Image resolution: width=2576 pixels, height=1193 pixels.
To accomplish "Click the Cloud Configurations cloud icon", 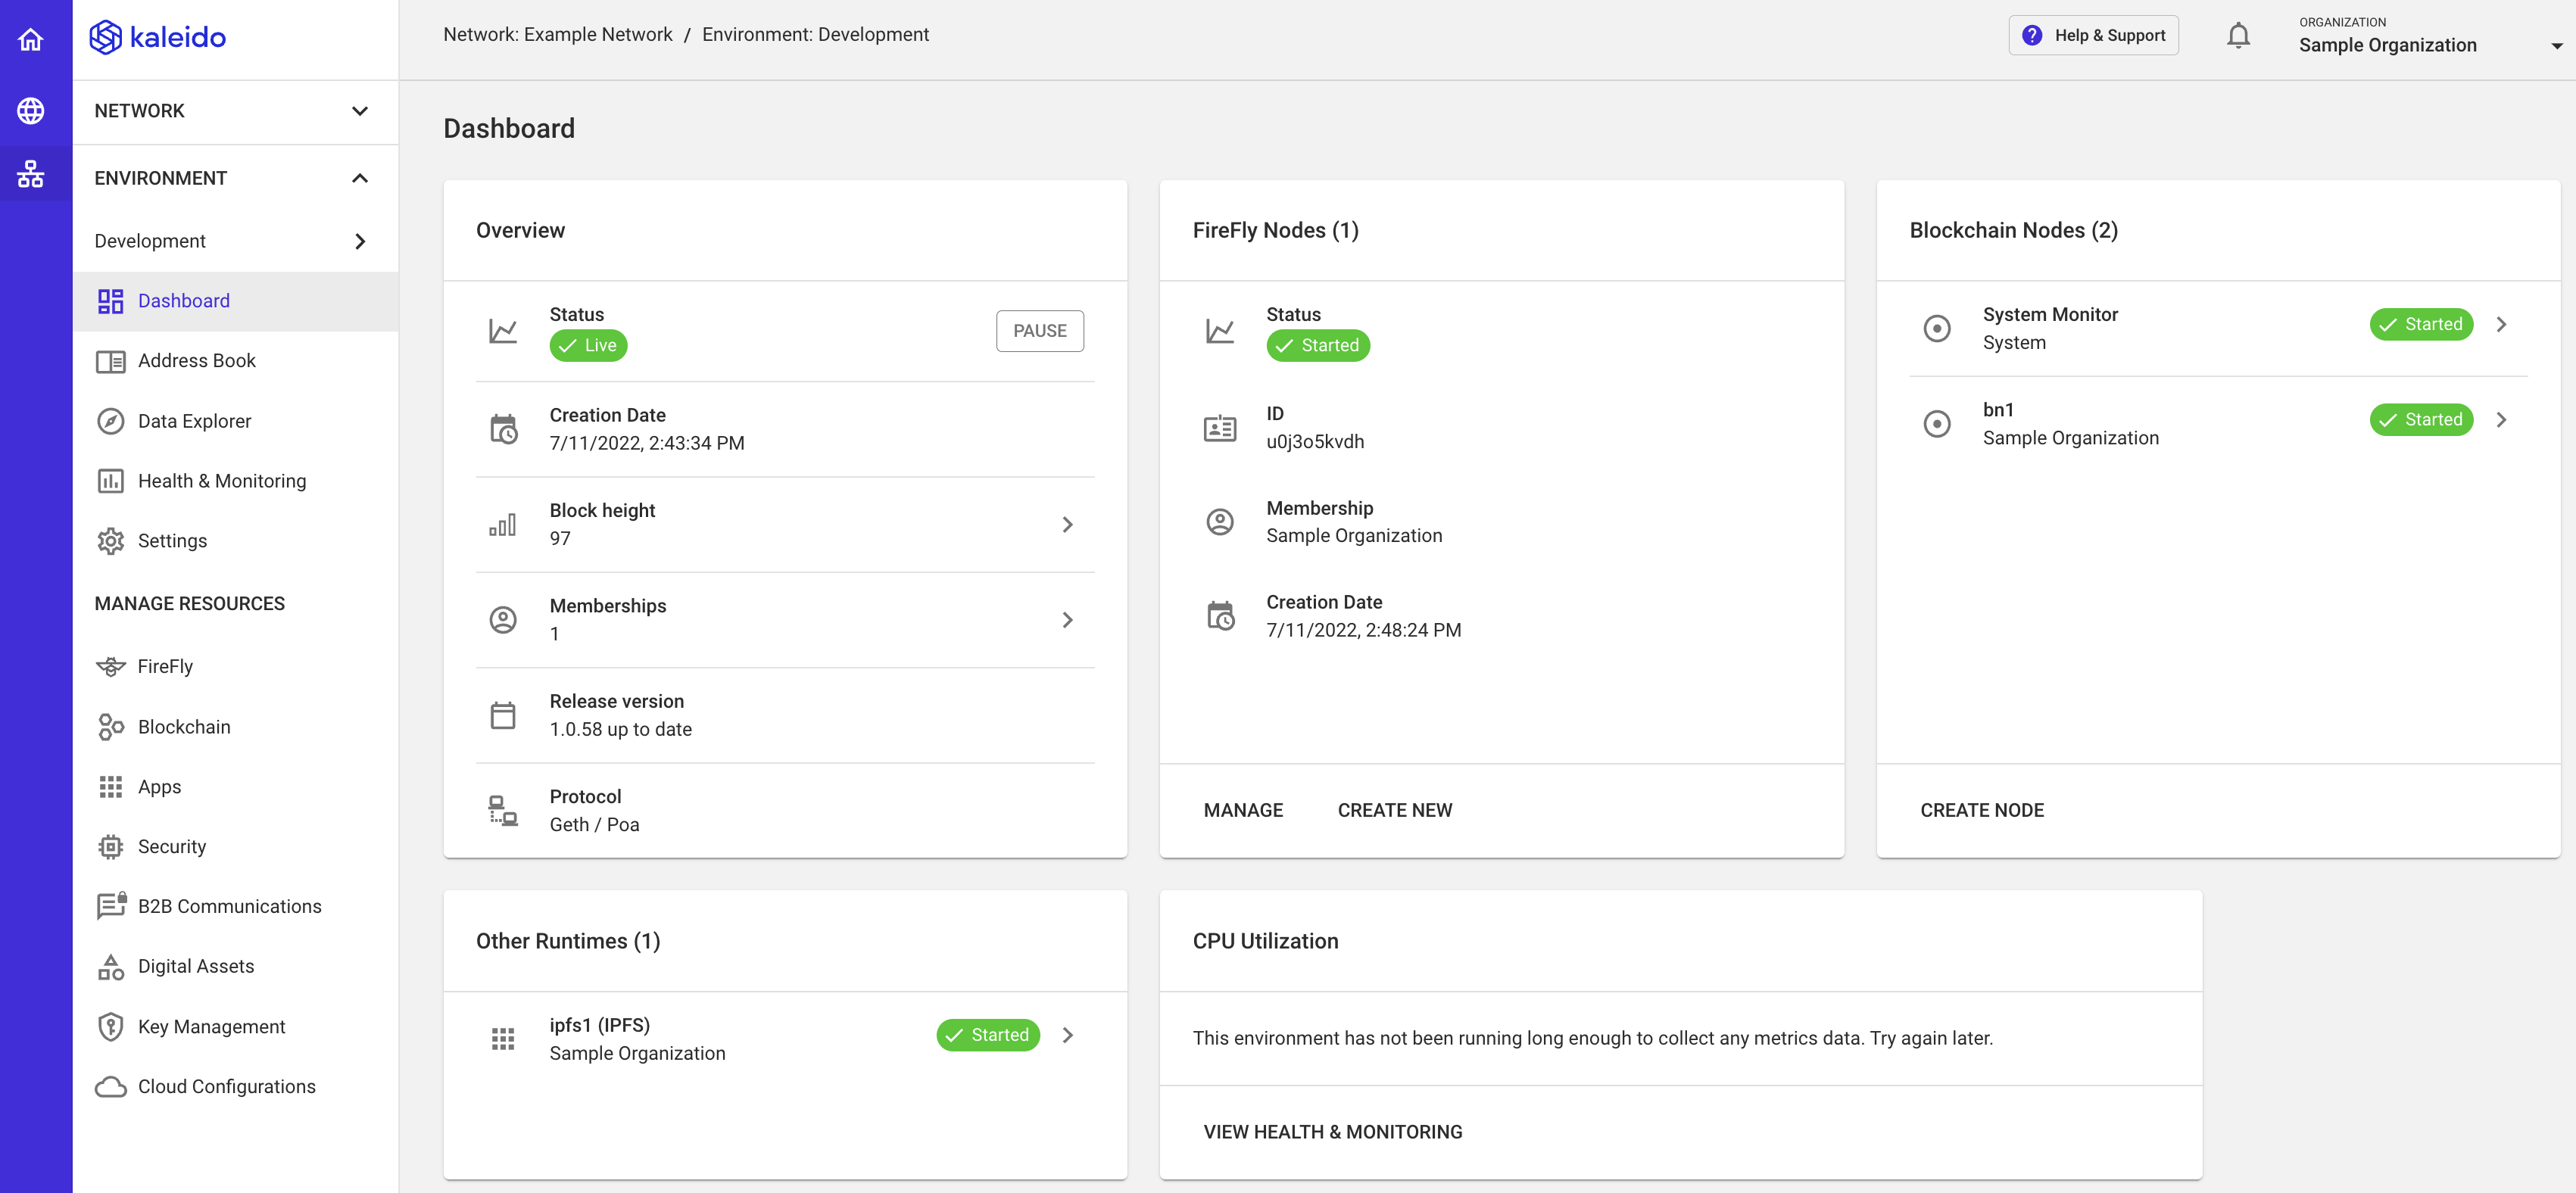I will (x=110, y=1086).
